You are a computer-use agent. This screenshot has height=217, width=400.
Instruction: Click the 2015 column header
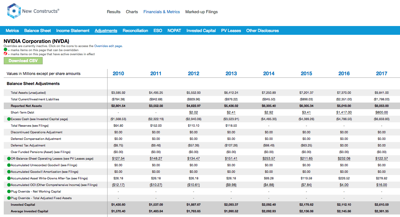coord(306,74)
